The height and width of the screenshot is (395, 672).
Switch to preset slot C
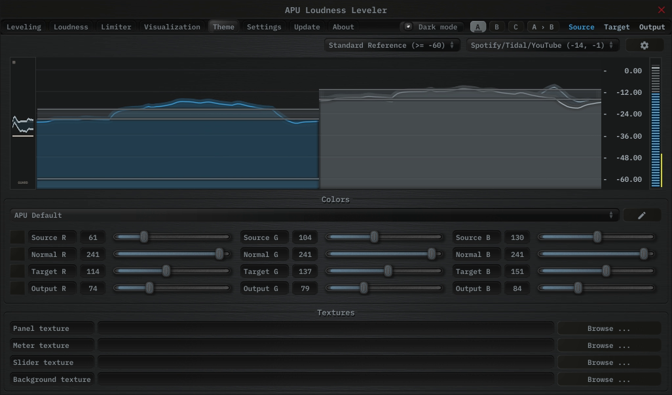point(515,27)
